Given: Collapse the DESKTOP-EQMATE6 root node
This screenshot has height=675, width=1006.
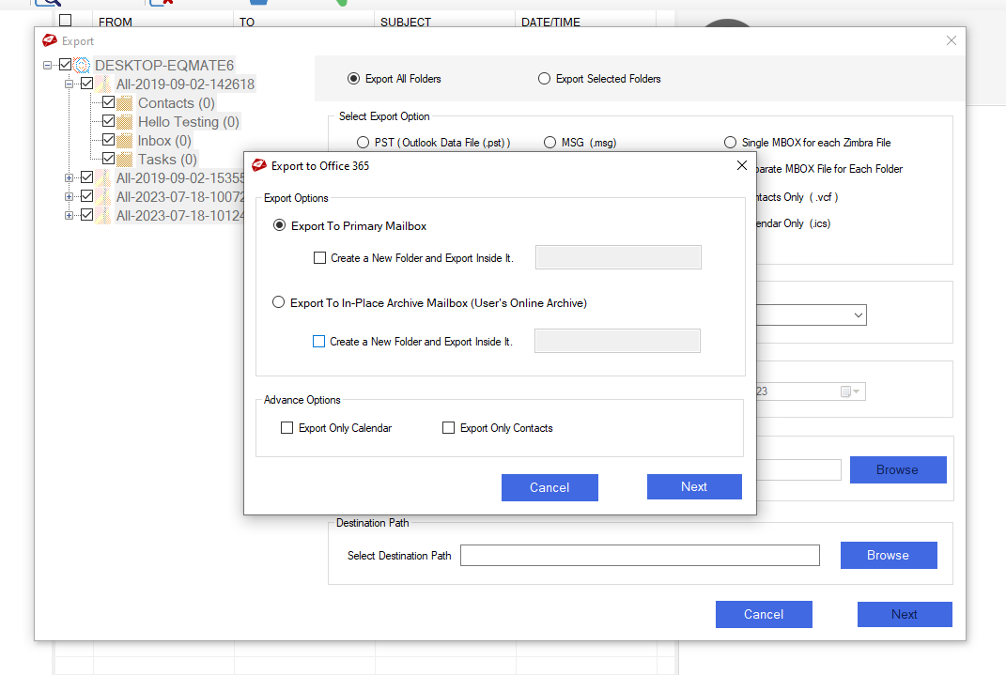Looking at the screenshot, I should [x=48, y=66].
